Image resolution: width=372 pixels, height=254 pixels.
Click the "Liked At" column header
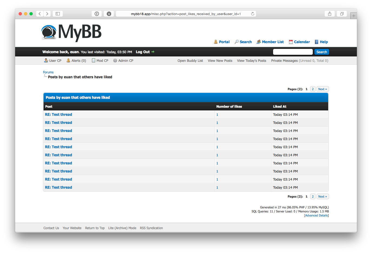tap(280, 107)
